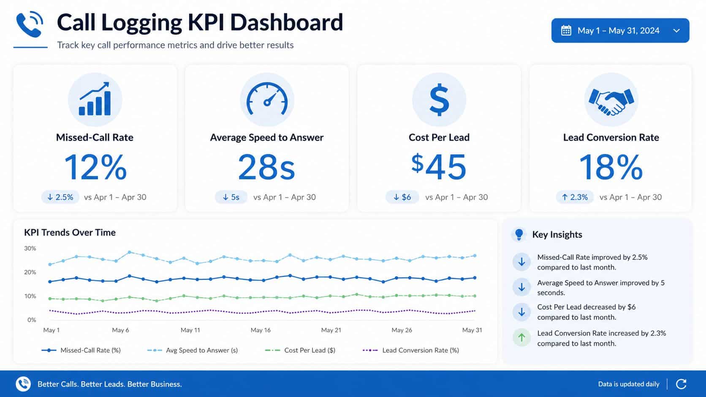
Task: Click the KPI Trends Over Time chart title
Action: click(70, 232)
